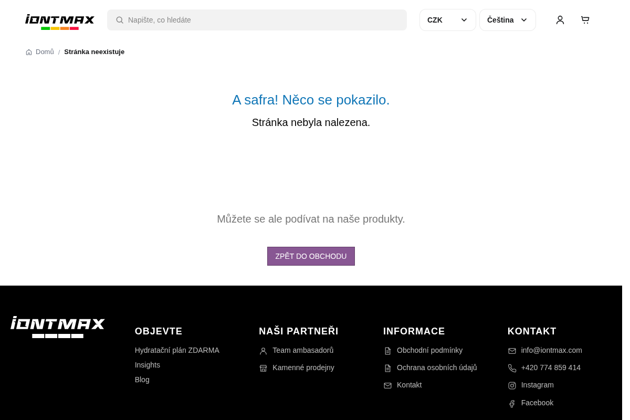The width and height of the screenshot is (630, 420).
Task: Click the IONTMAX header logo
Action: coord(60,22)
